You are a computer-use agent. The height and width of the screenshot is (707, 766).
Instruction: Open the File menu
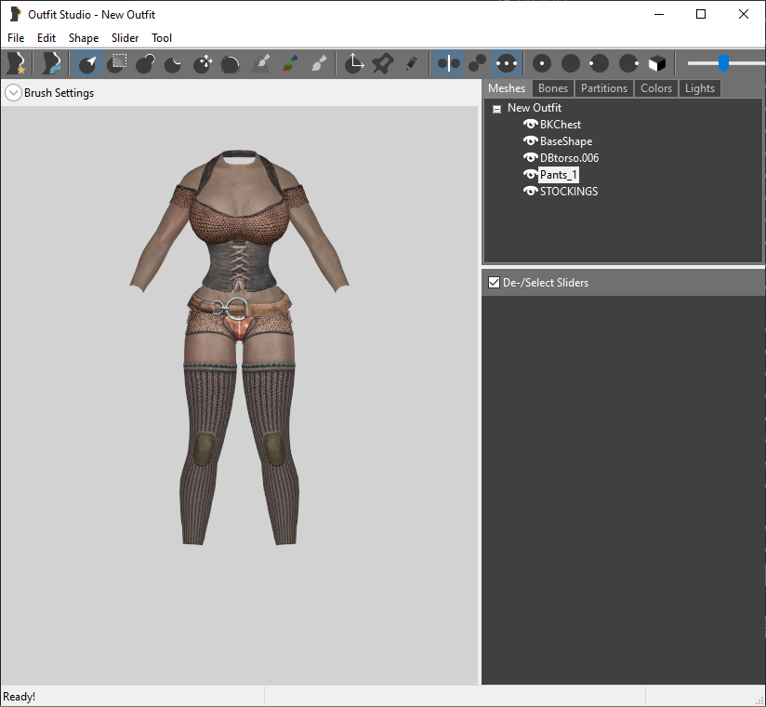coord(16,38)
